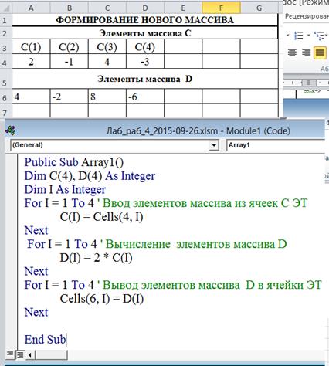Click the 'End Sub' line

45,340
